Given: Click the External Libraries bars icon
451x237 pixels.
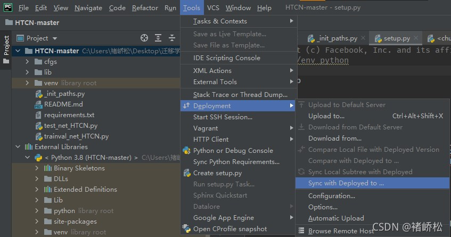Looking at the screenshot, I should [x=28, y=146].
